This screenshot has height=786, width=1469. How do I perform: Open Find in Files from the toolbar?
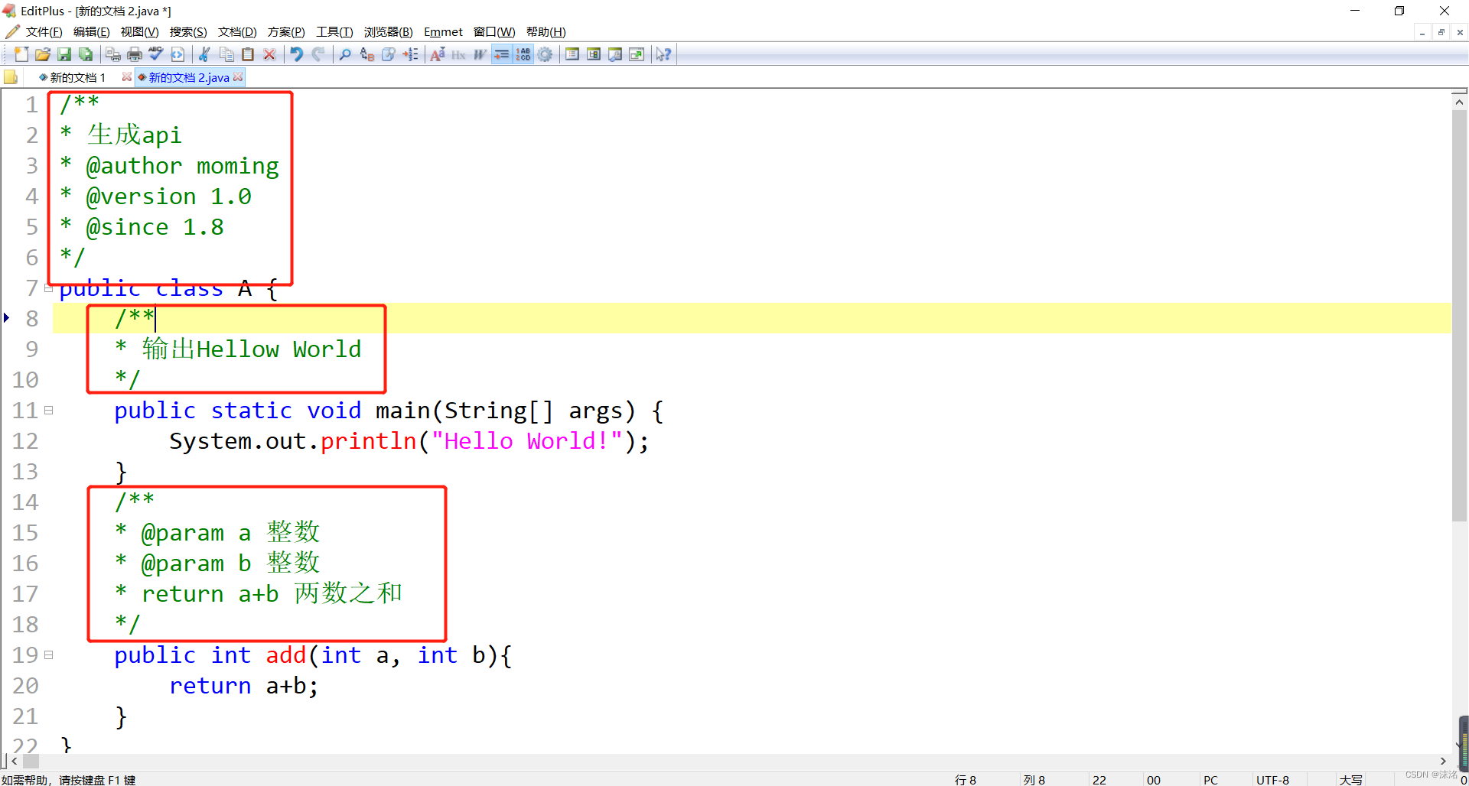389,54
